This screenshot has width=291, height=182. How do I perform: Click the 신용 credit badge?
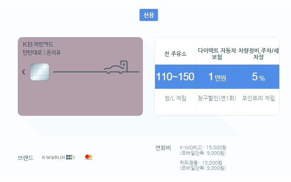149,15
